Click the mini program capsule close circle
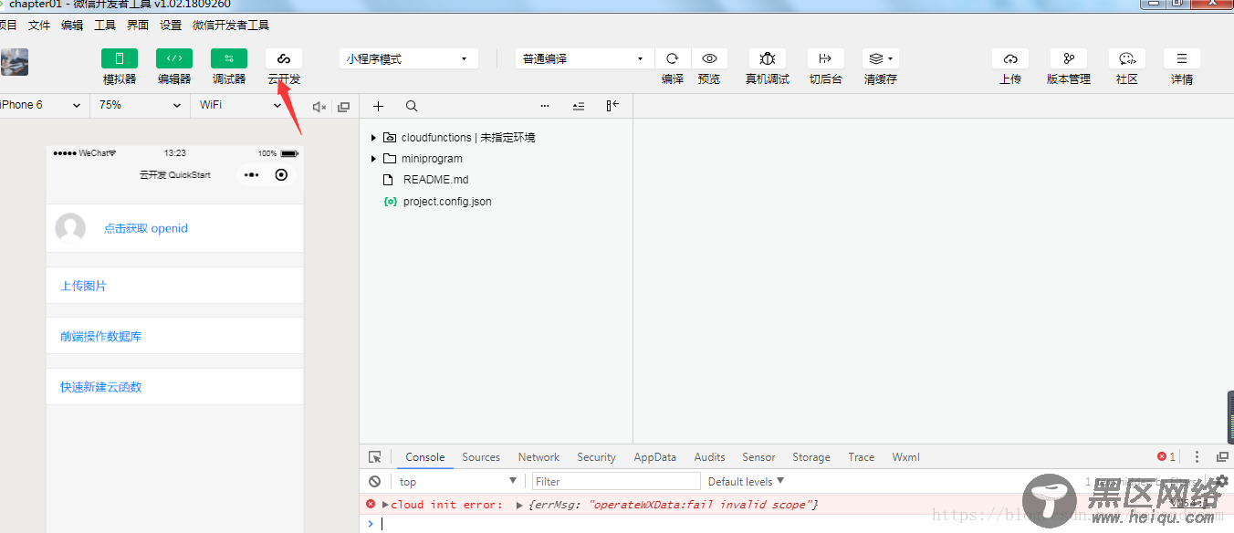Image resolution: width=1234 pixels, height=533 pixels. point(281,174)
